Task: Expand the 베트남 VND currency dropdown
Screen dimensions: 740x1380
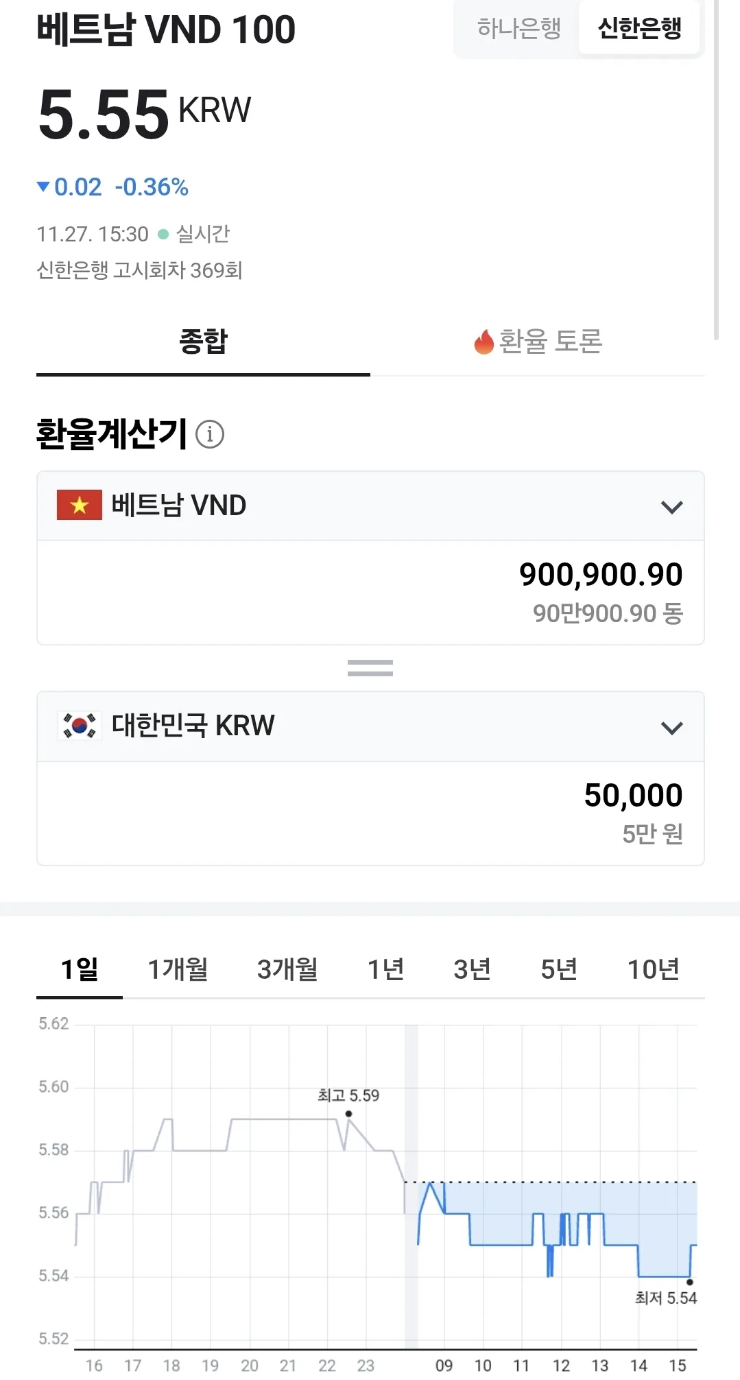Action: click(370, 506)
